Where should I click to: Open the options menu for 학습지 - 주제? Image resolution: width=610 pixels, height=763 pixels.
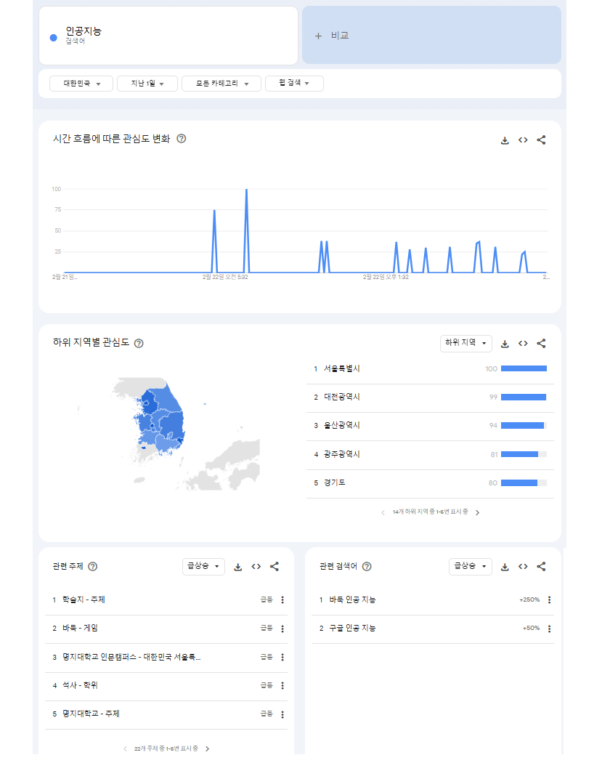(x=282, y=599)
